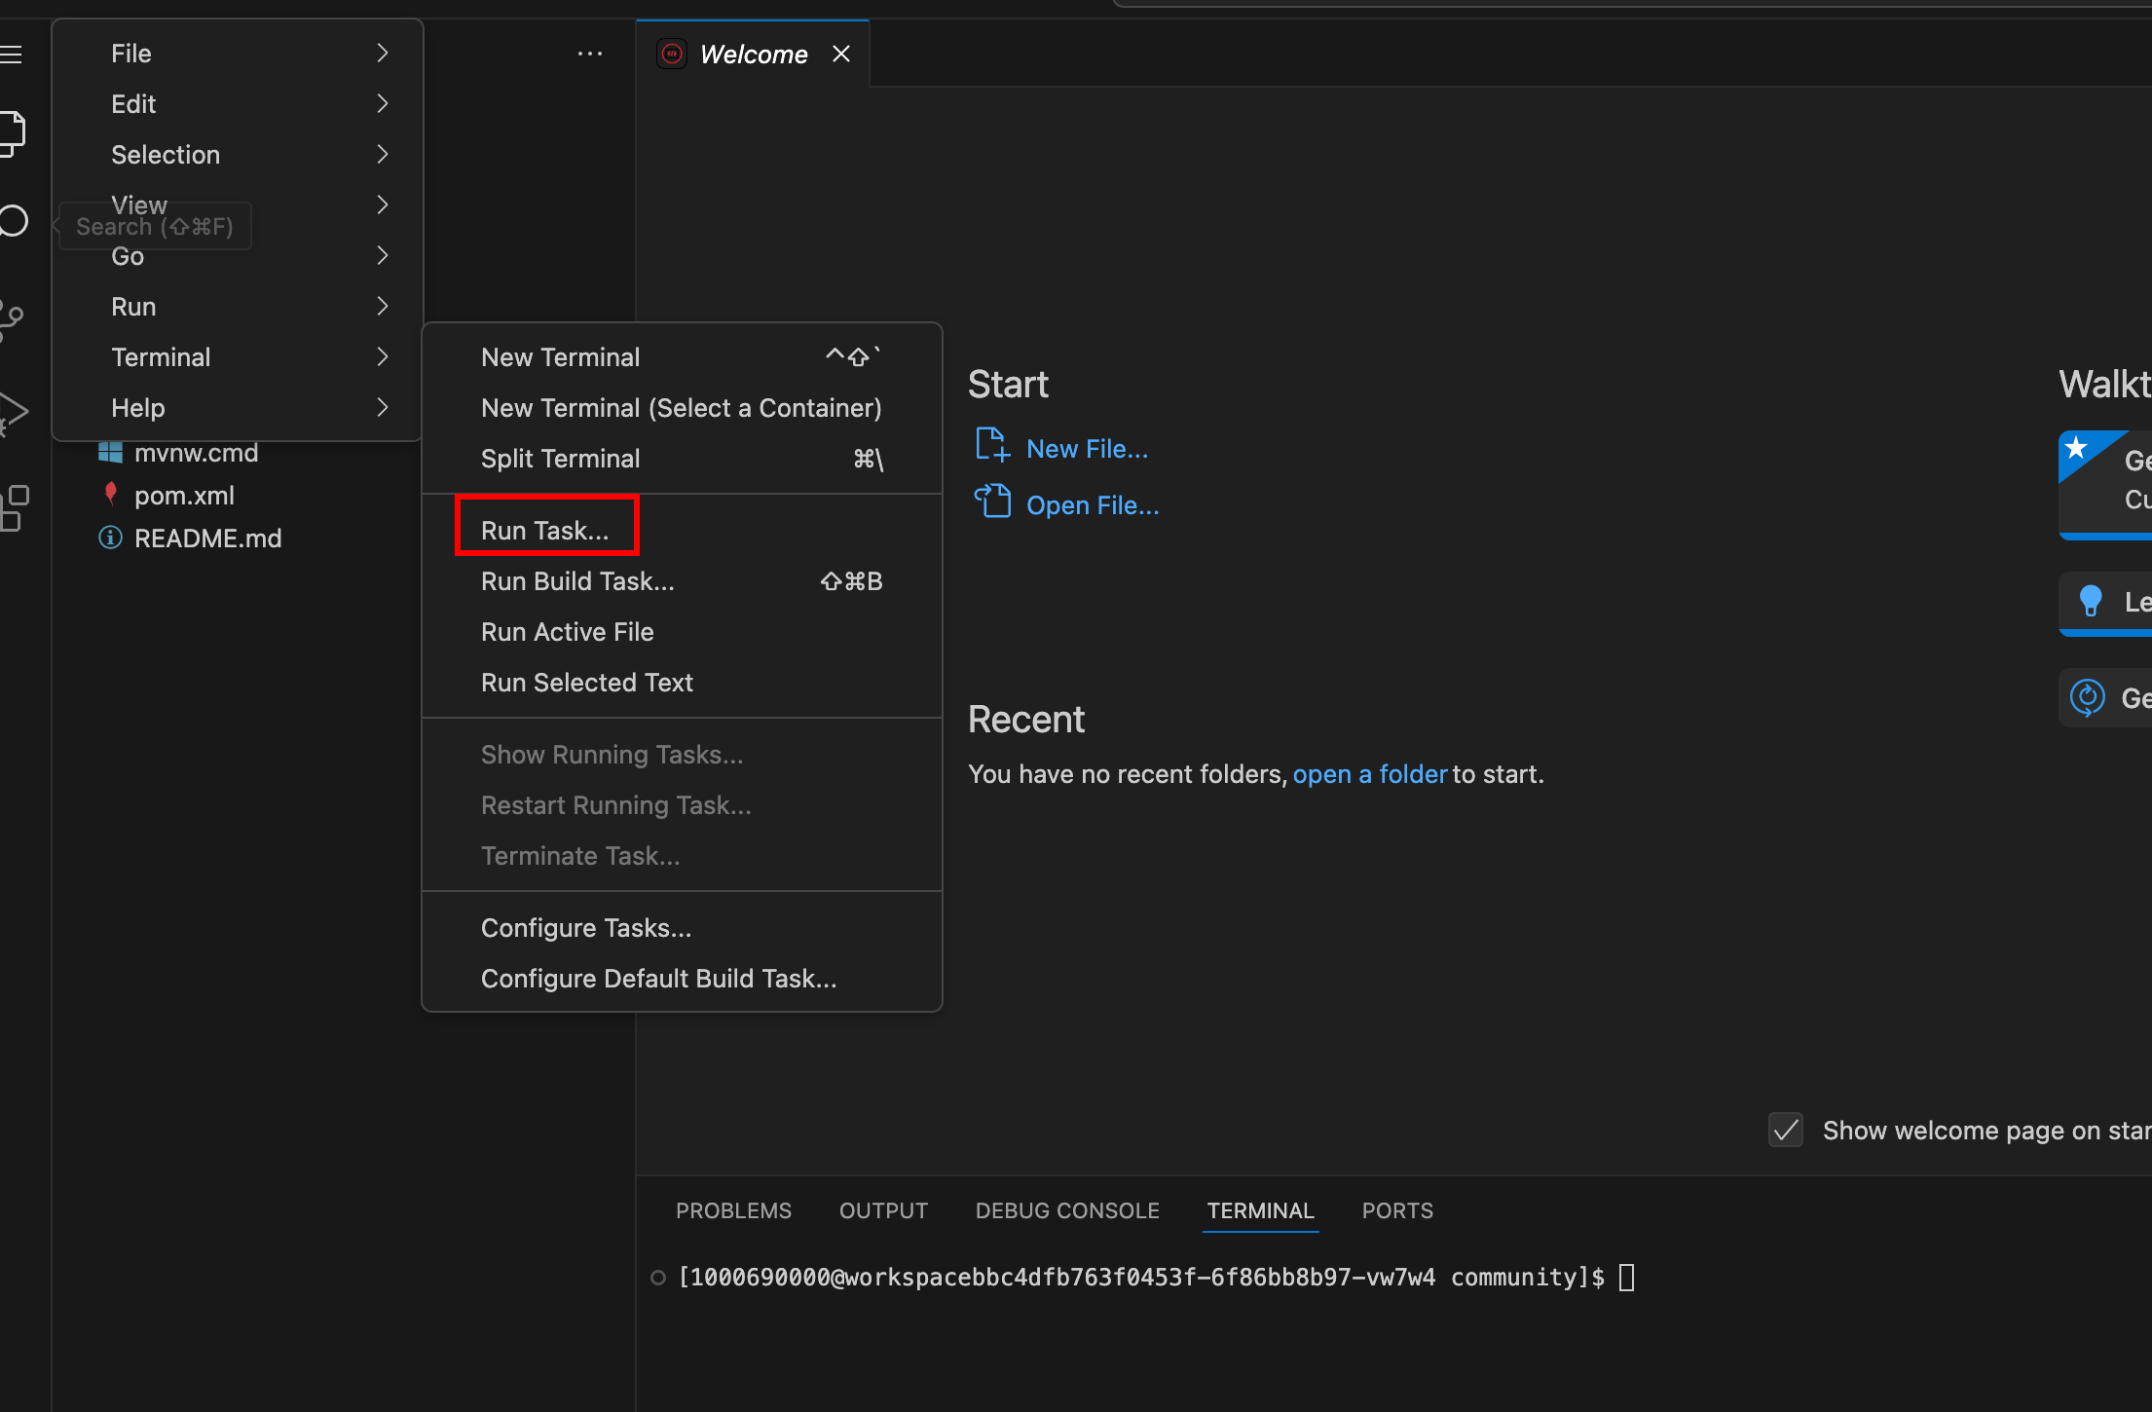The width and height of the screenshot is (2152, 1412).
Task: Click the lightbulb walkthrough icon
Action: (2090, 601)
